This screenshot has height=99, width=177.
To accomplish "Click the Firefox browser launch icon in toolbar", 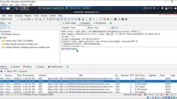I will click(x=126, y=19).
